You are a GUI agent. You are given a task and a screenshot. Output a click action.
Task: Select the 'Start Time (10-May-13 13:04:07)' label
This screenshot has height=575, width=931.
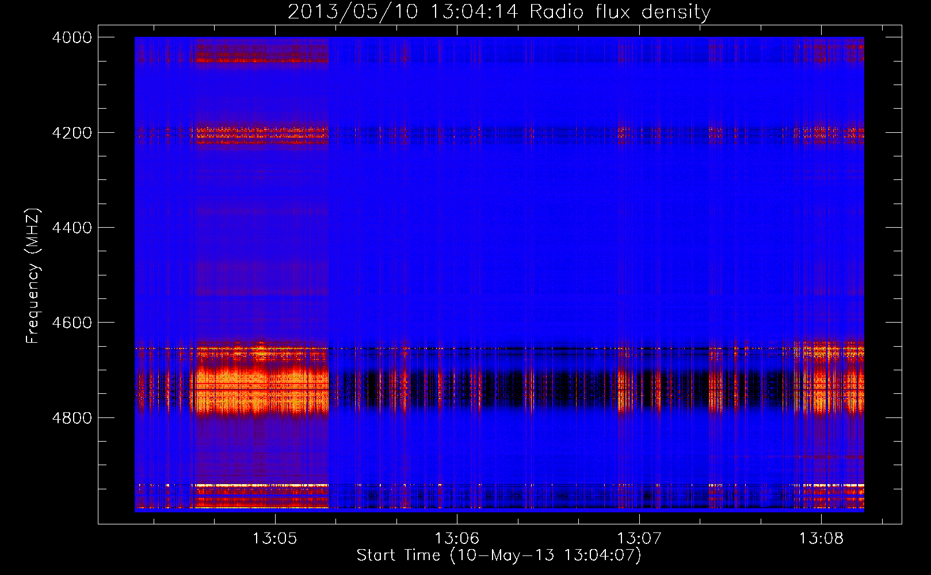[x=499, y=555]
